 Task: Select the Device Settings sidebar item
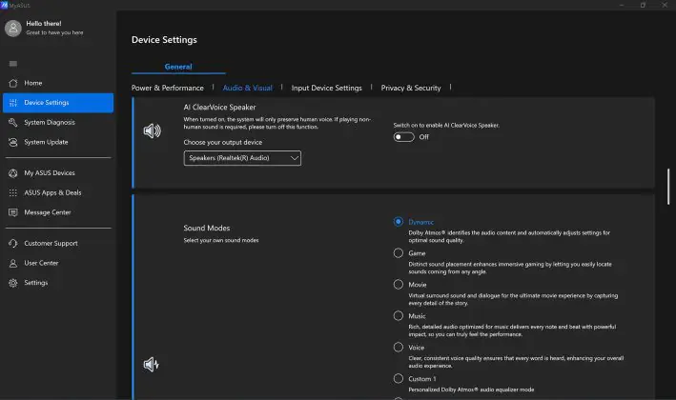tap(58, 103)
